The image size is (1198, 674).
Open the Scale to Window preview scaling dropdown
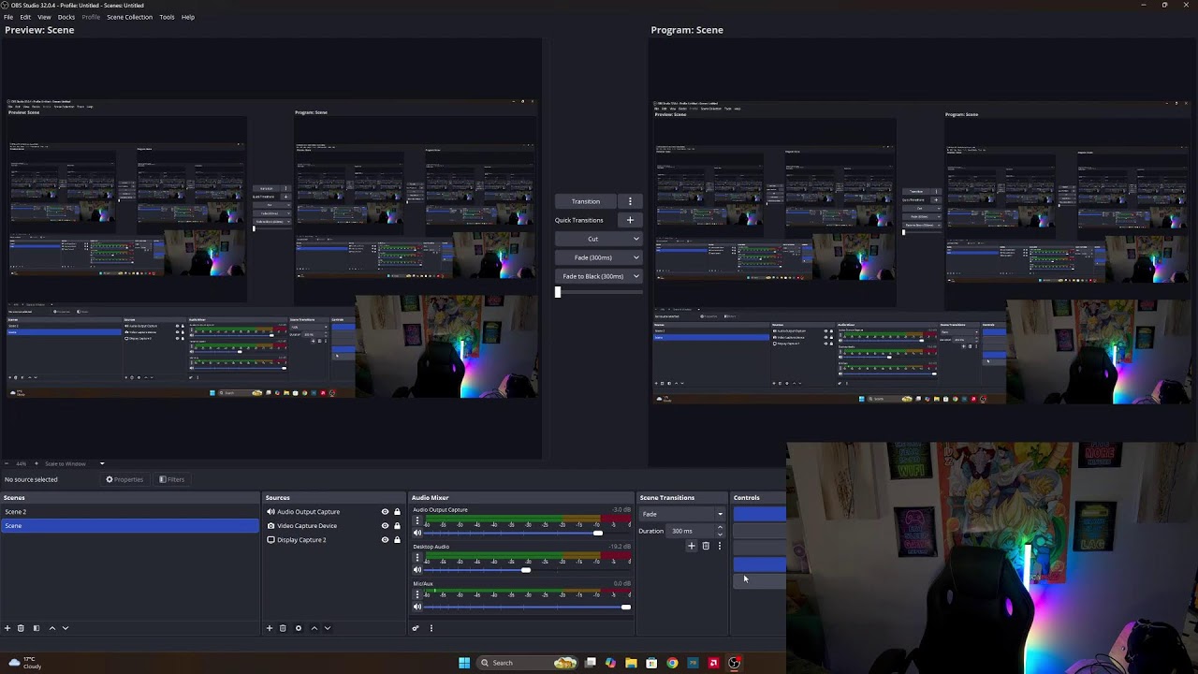(74, 463)
